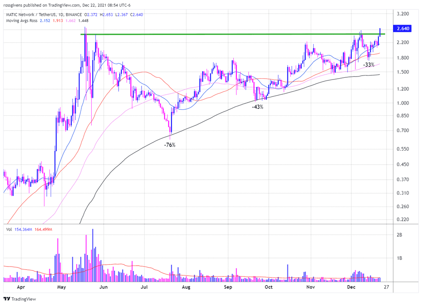The width and height of the screenshot is (422, 305).
Task: Click the pink 1.662 moving average value
Action: pos(71,21)
